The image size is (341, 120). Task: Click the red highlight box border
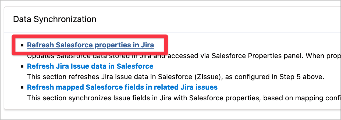pos(167,45)
